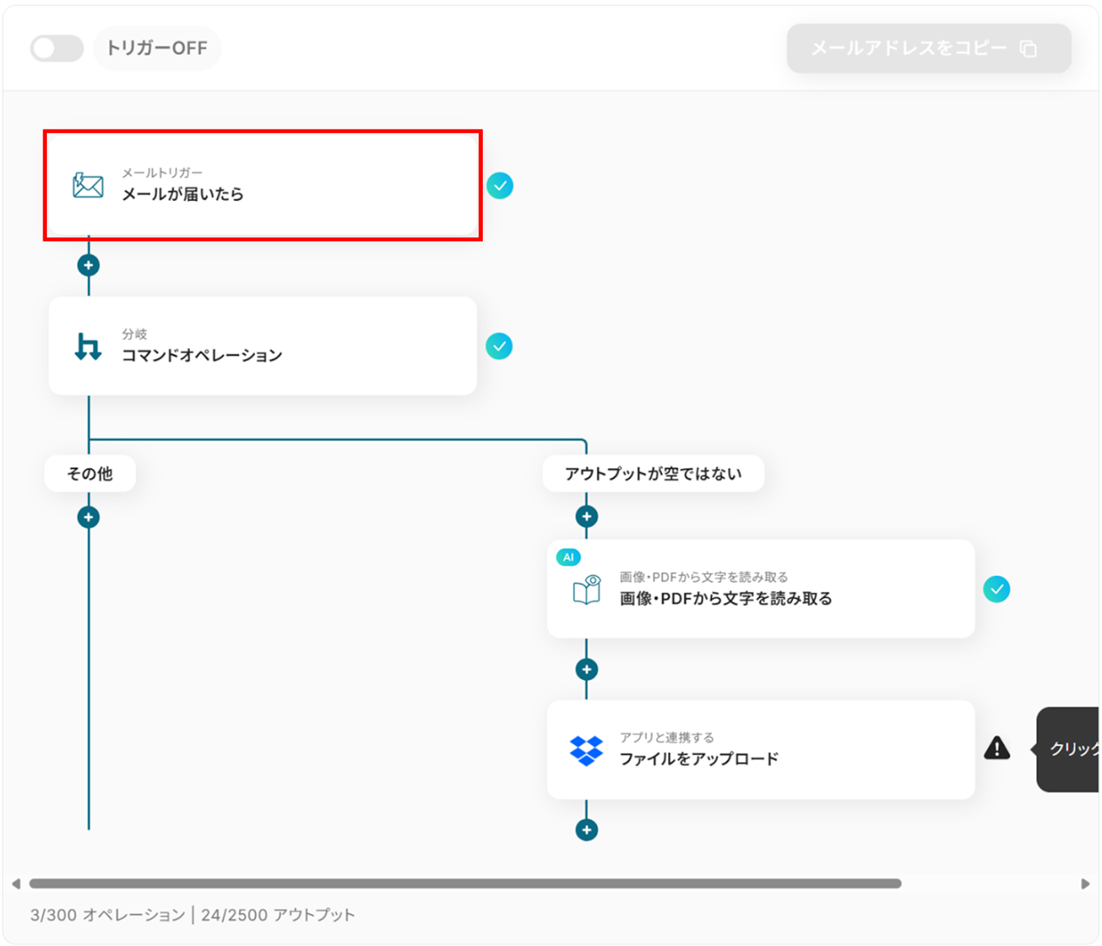Click the mail trigger envelope icon
The width and height of the screenshot is (1102, 946).
click(x=88, y=185)
